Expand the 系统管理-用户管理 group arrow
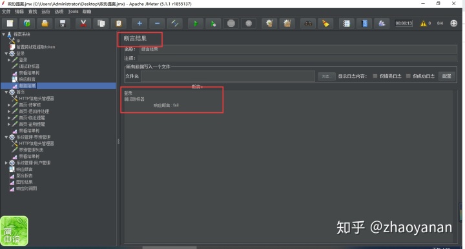Screen dimensions: 465x249 6,163
